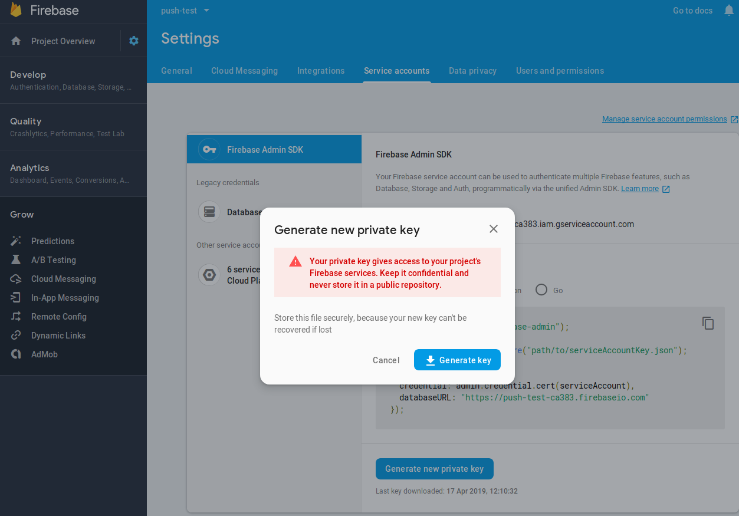Screen dimensions: 739x516
Task: Go to Project Overview
Action: coord(63,41)
